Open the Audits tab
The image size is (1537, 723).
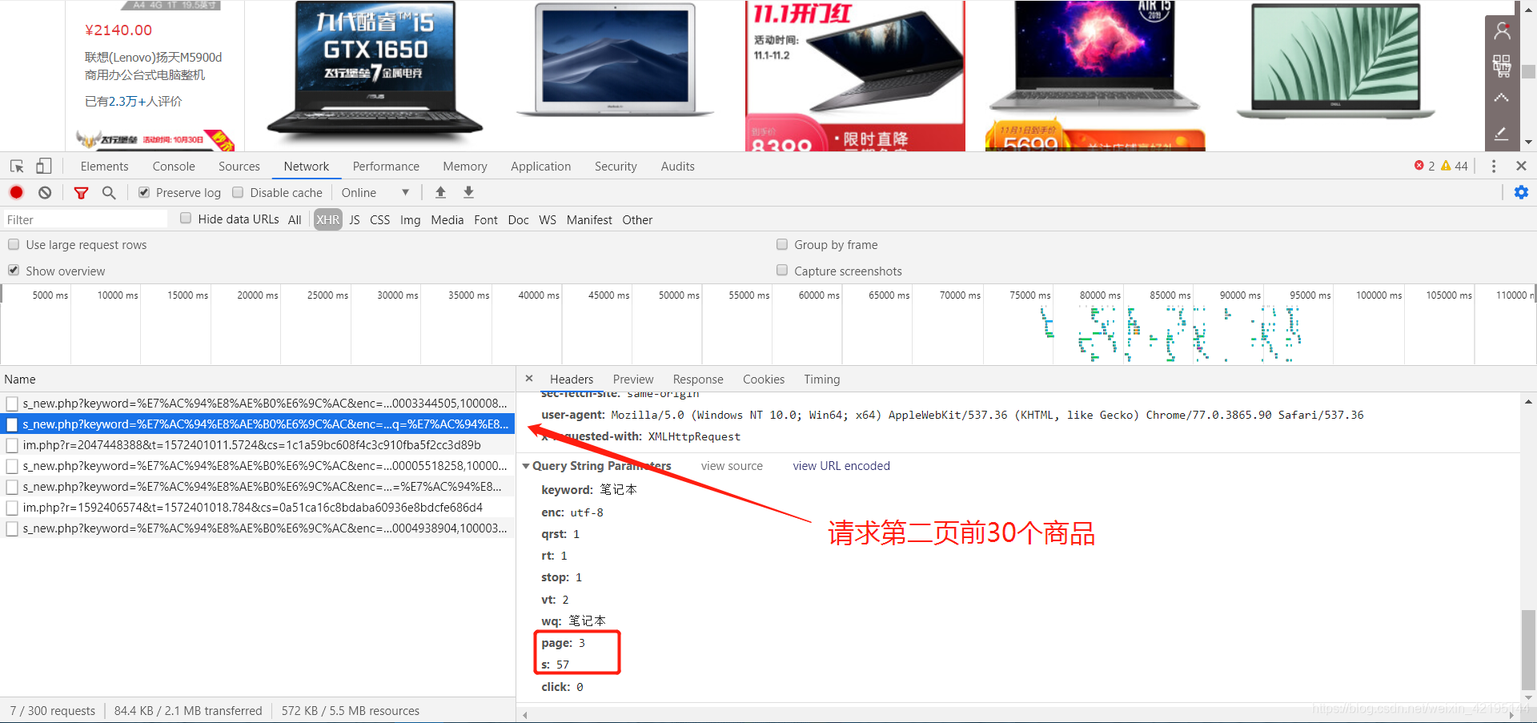click(677, 167)
